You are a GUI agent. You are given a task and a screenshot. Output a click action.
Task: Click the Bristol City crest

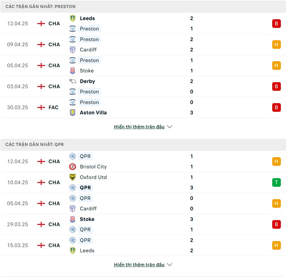(x=73, y=167)
